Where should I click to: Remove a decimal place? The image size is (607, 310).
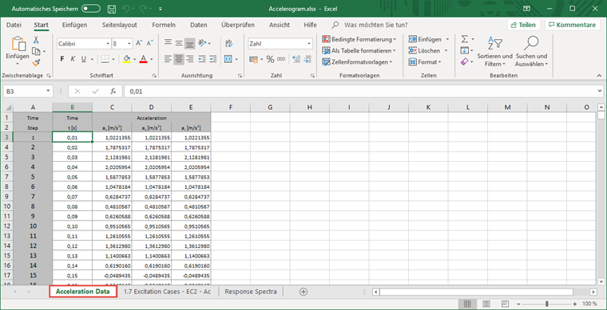click(x=307, y=59)
